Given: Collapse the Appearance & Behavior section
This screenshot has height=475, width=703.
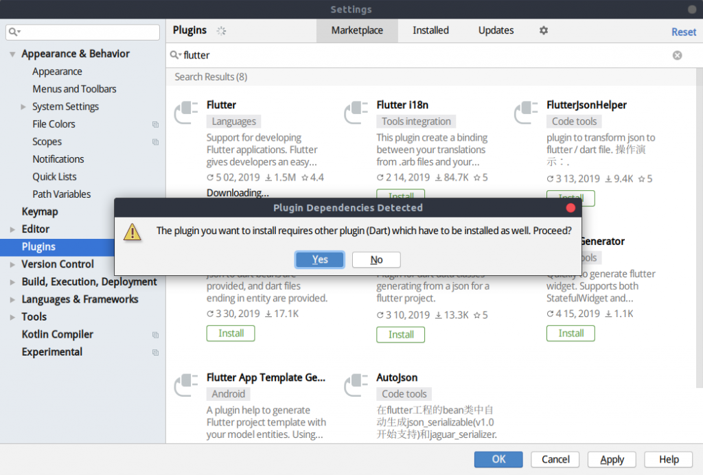Looking at the screenshot, I should point(12,54).
